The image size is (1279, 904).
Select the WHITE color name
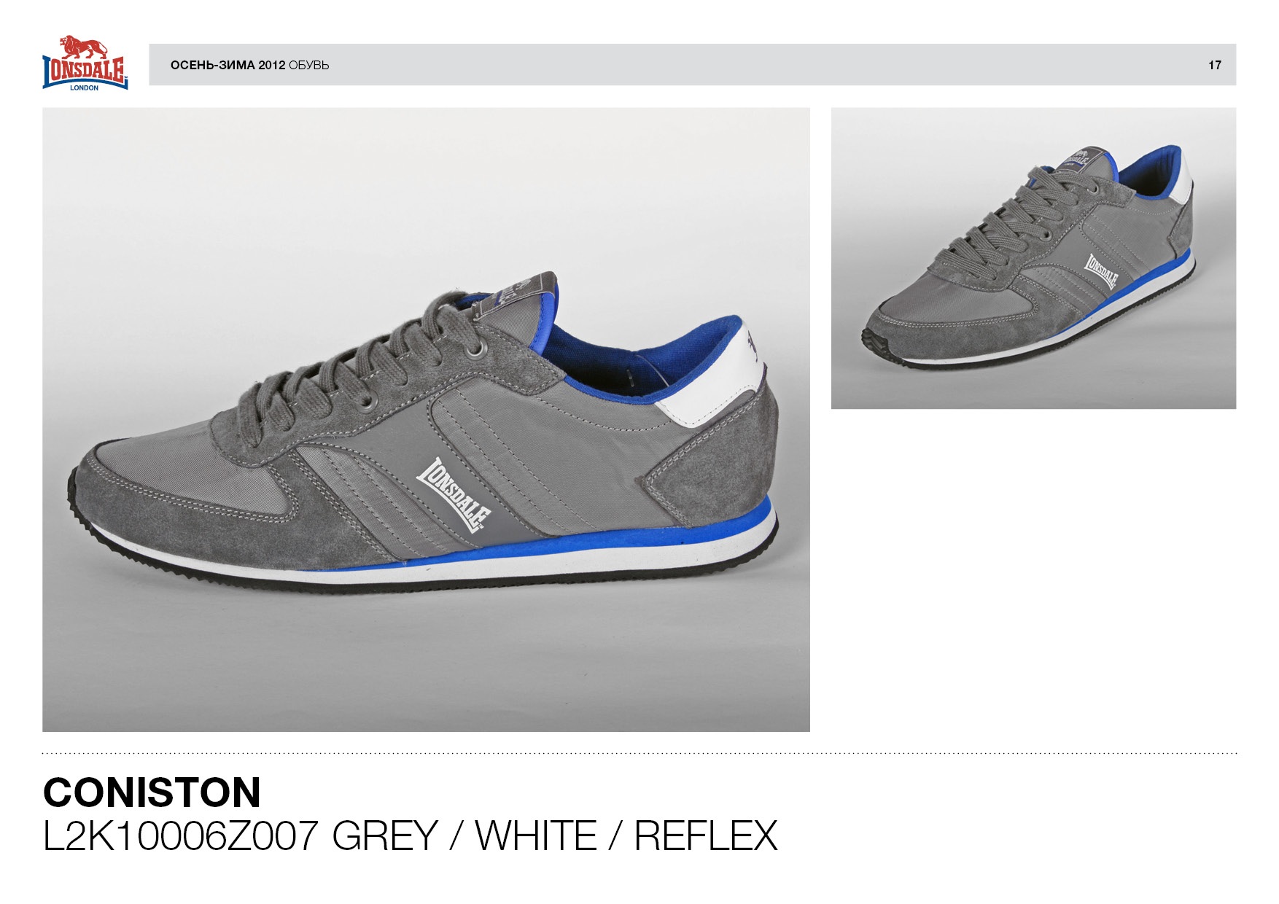coord(536,835)
